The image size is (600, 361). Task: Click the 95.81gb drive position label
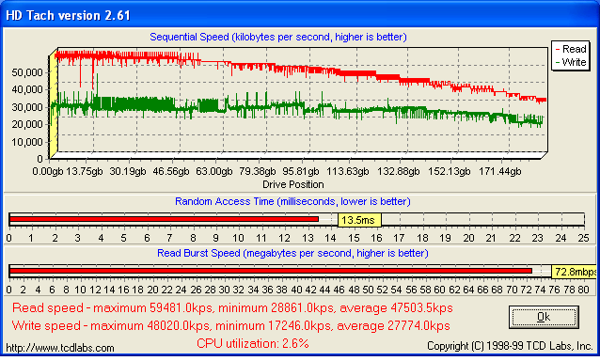point(301,171)
